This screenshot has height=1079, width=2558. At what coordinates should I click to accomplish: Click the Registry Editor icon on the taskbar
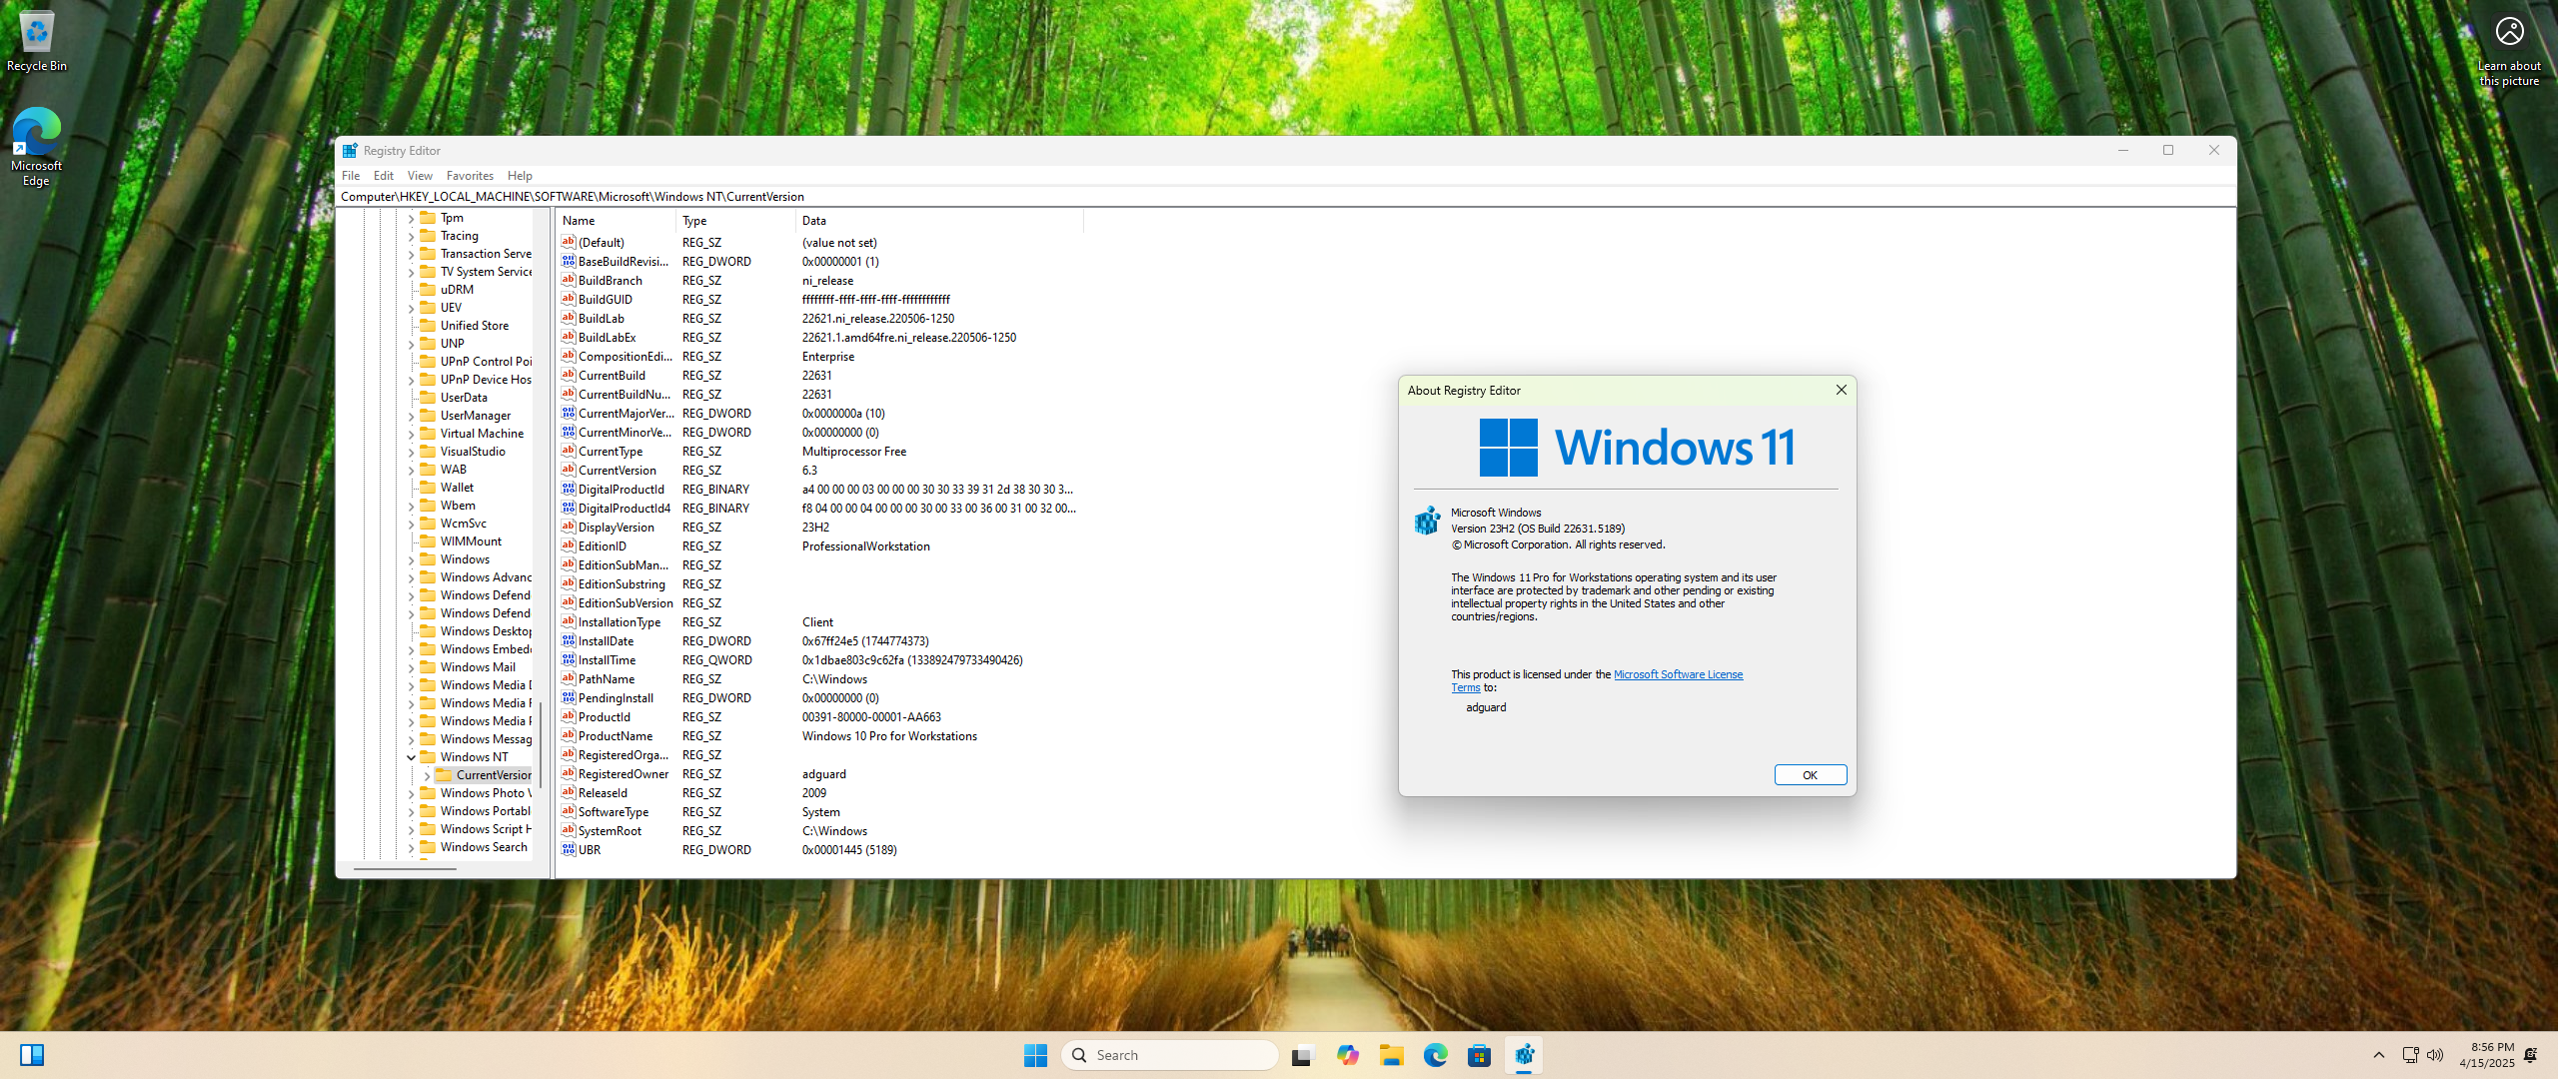(x=1523, y=1054)
